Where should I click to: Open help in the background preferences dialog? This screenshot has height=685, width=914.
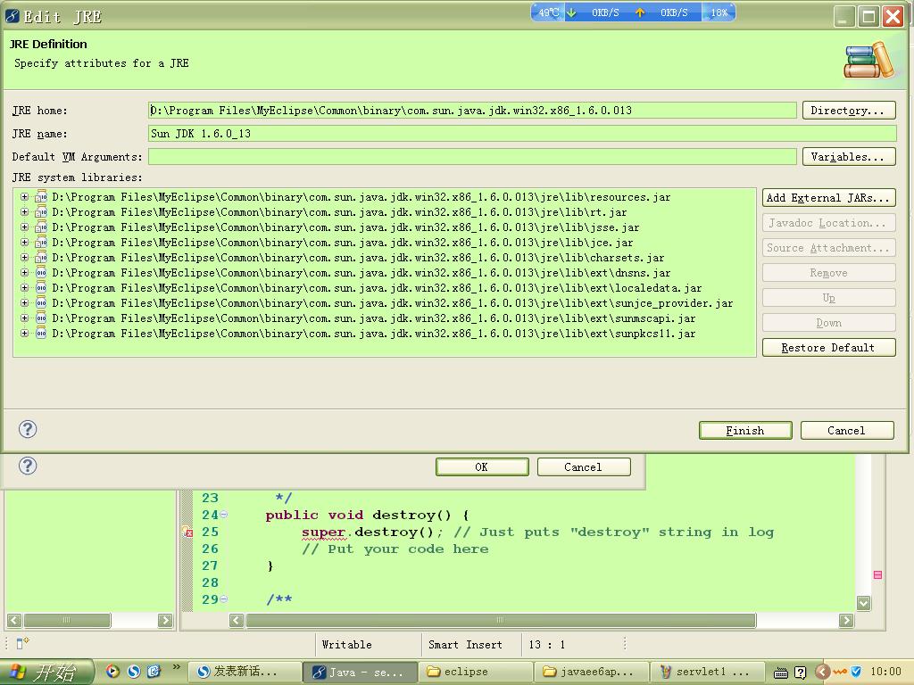[28, 466]
